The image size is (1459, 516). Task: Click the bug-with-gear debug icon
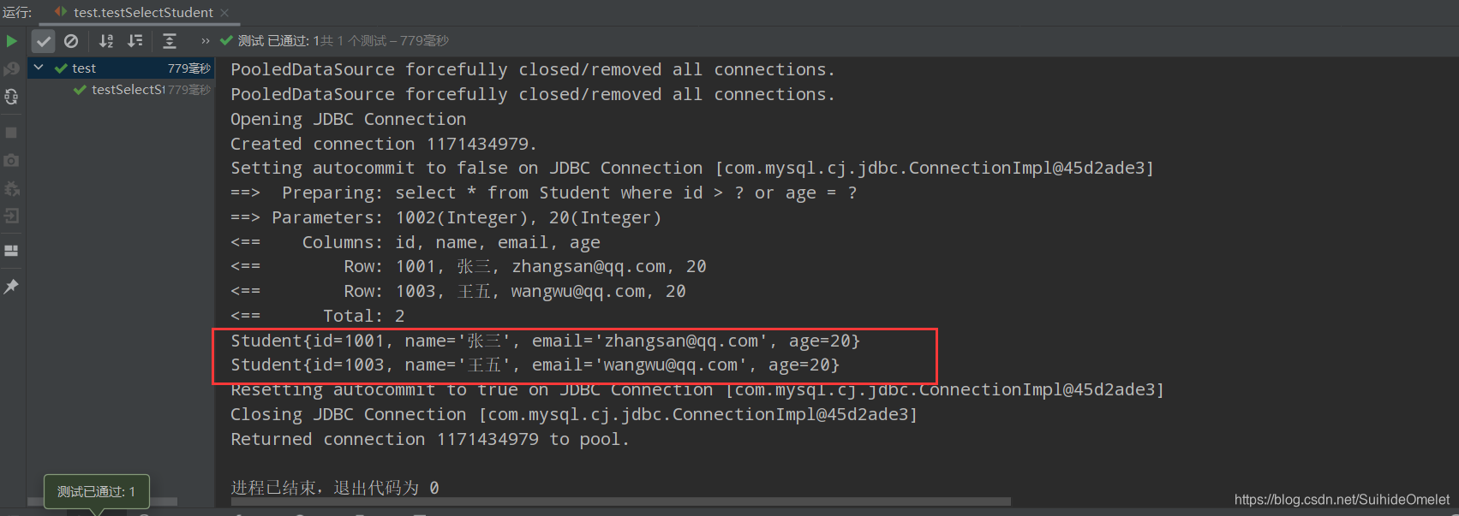(x=11, y=188)
